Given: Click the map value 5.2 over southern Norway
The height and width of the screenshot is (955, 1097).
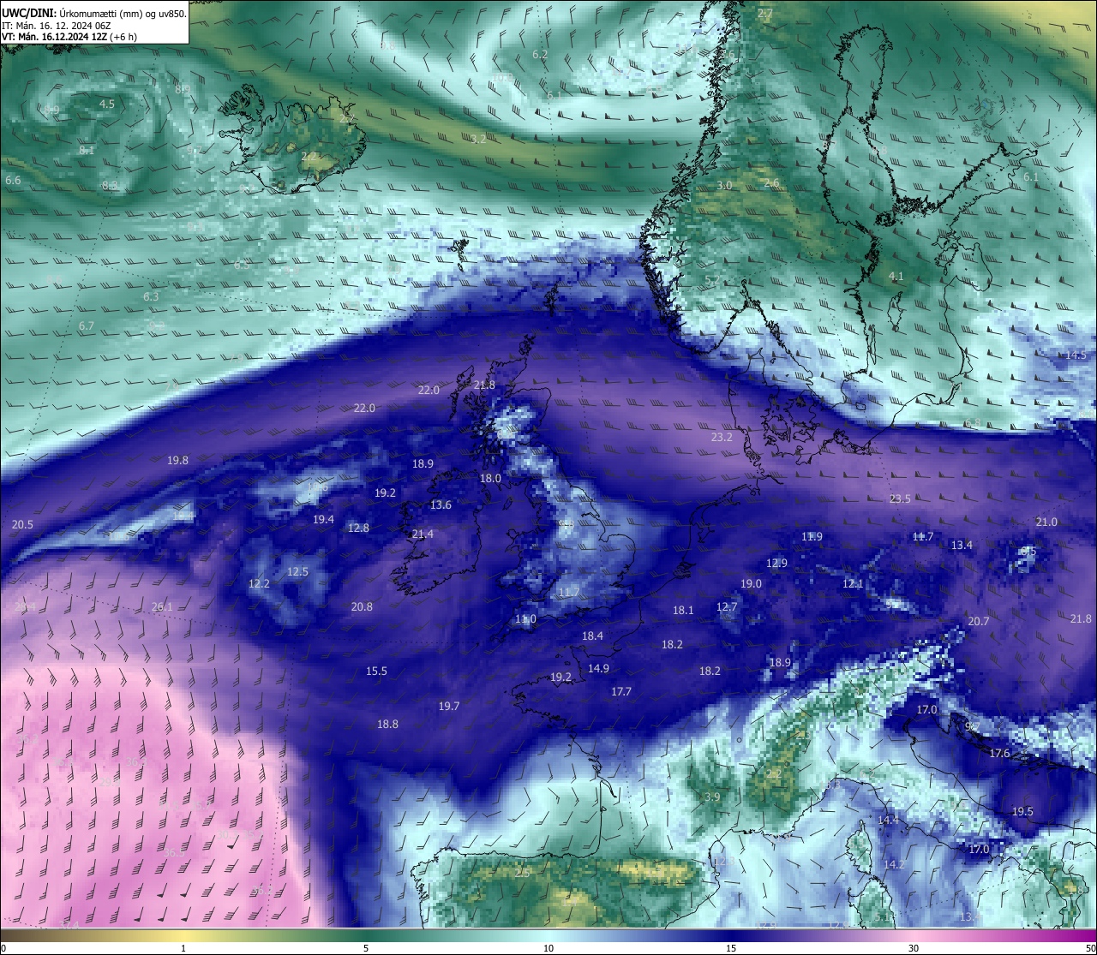Looking at the screenshot, I should [712, 279].
